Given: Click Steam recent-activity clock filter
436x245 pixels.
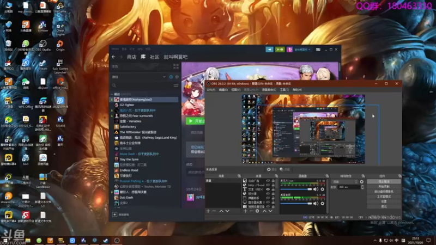Looking at the screenshot, I should pos(171,77).
